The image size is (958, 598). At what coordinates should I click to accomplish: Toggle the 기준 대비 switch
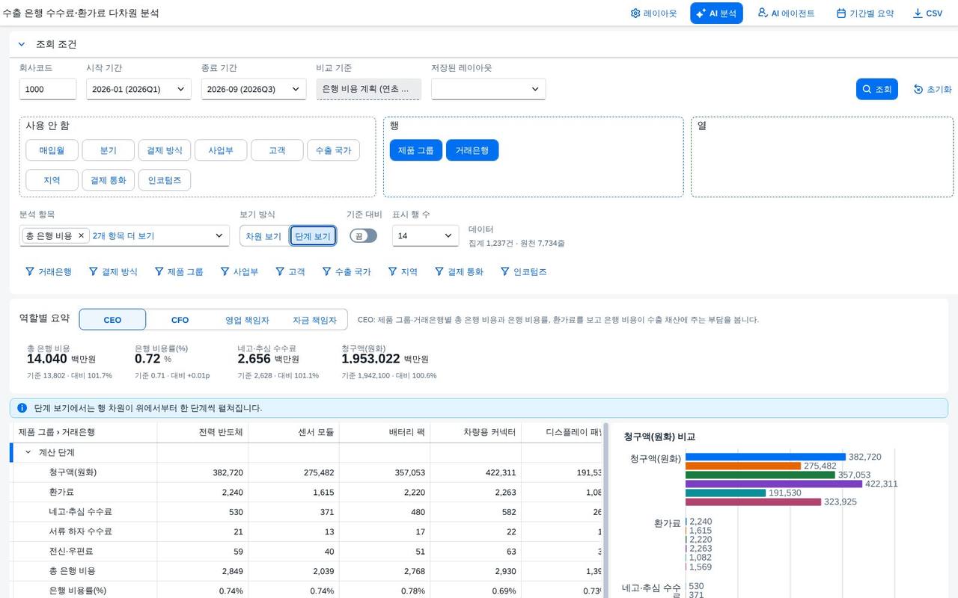click(x=363, y=235)
